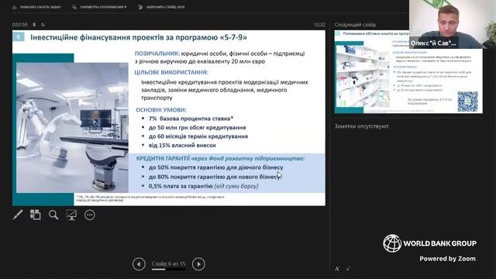The width and height of the screenshot is (496, 279).
Task: Select the next slide preview thumbnail
Action: point(408,72)
